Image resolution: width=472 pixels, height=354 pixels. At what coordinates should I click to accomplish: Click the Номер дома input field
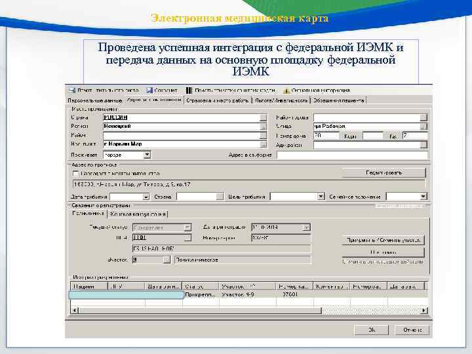tap(326, 136)
